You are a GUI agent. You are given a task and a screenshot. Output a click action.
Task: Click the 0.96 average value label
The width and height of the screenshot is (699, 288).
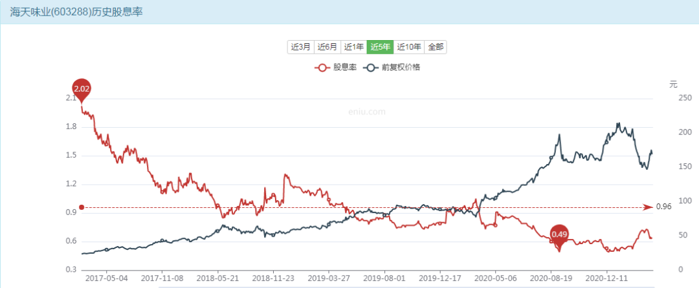[x=662, y=207]
